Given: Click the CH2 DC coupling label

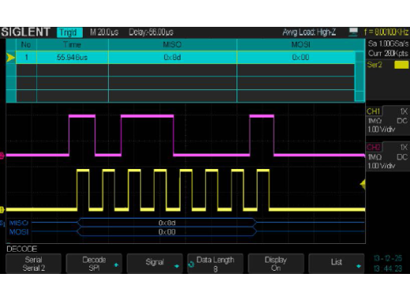Looking at the screenshot, I should point(402,157).
